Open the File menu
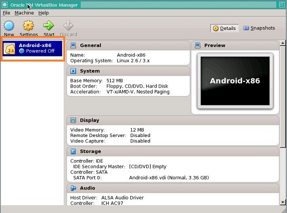Screen dimensions: 287x213 [x=6, y=13]
